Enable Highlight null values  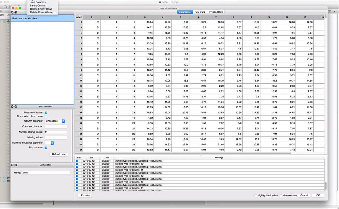[256, 196]
